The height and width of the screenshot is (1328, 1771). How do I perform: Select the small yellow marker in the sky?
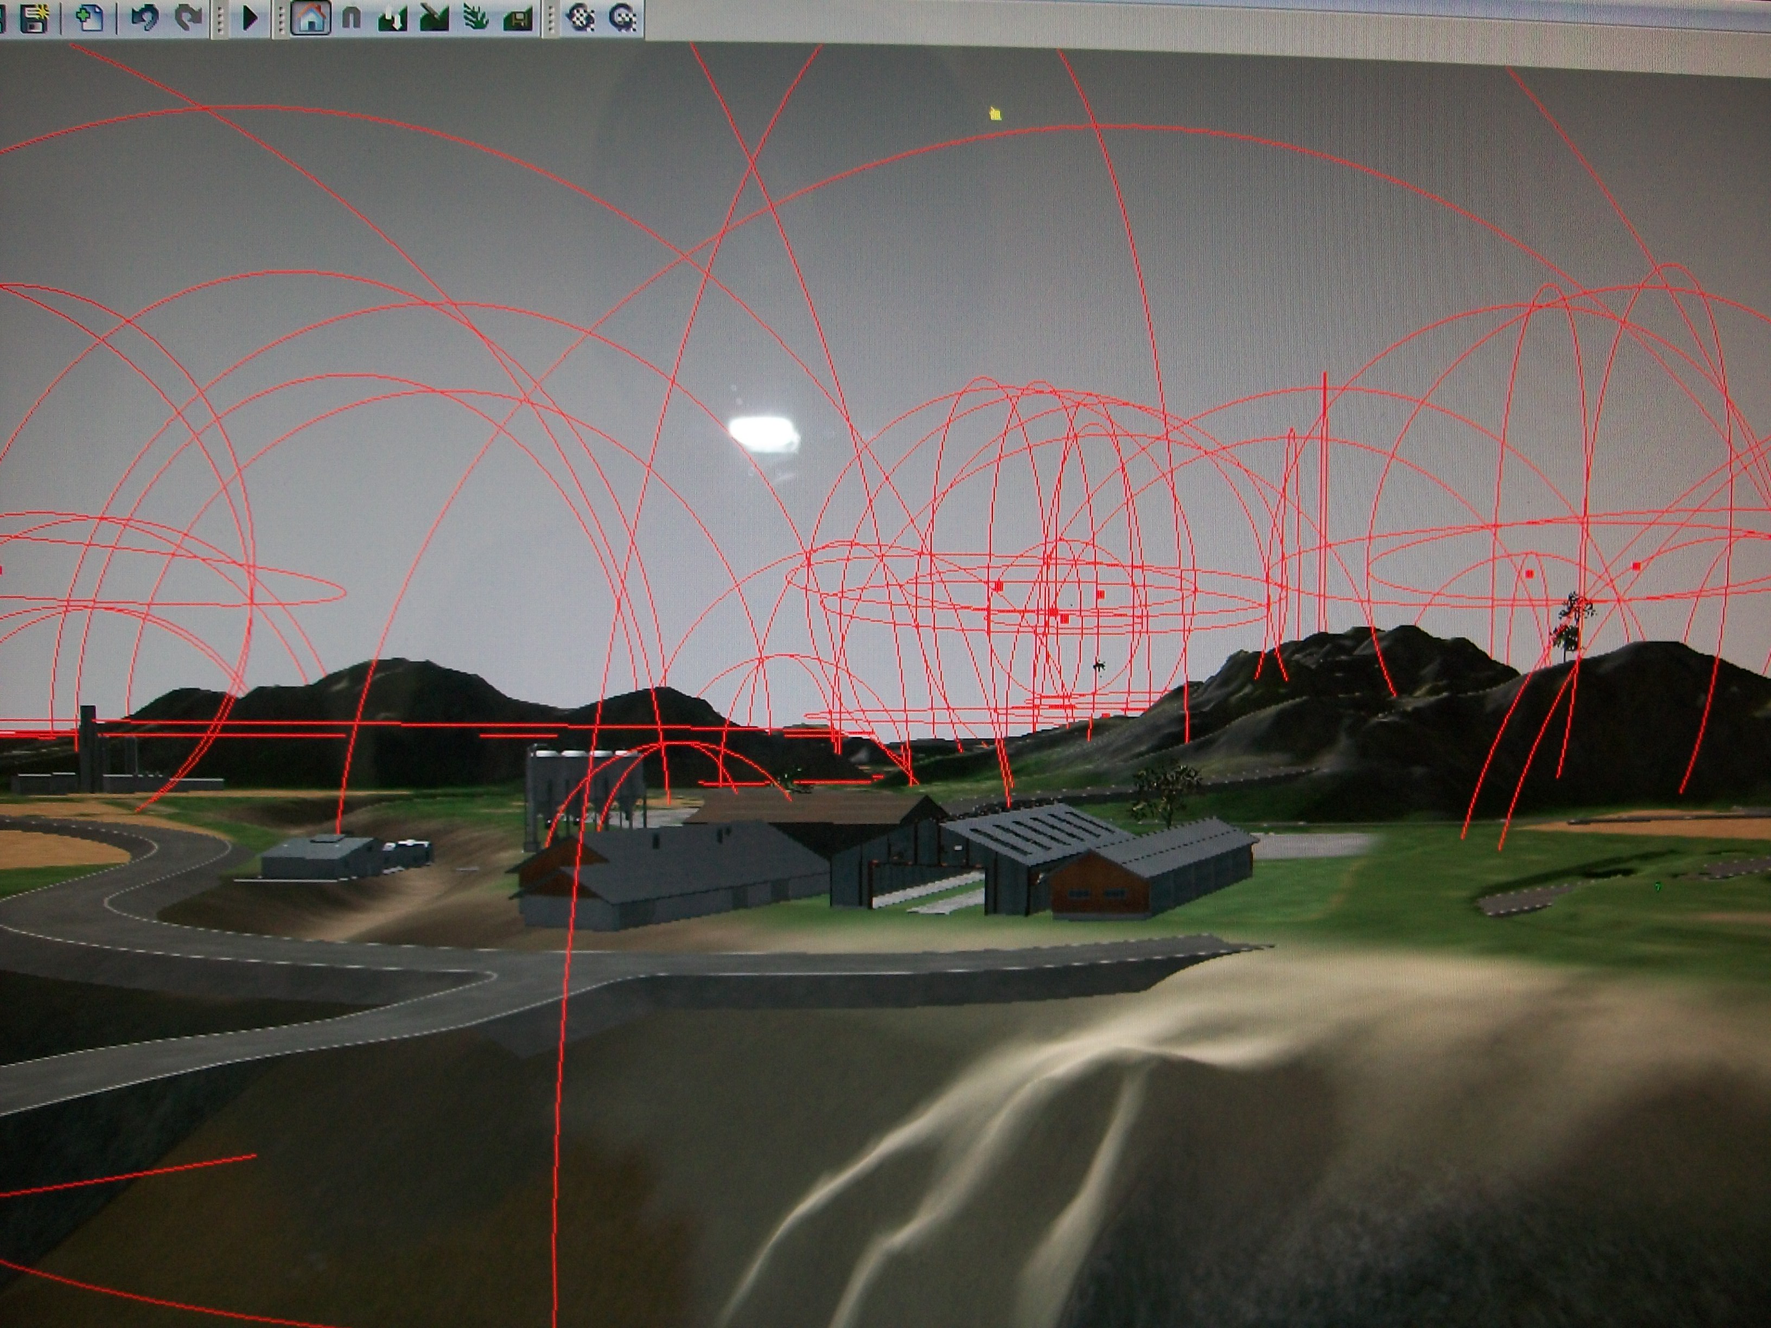click(x=995, y=114)
